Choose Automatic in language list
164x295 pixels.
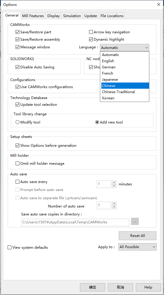pos(125,55)
